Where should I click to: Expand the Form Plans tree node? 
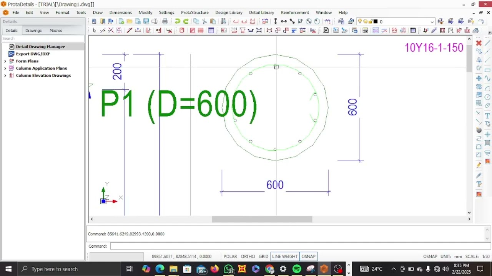(x=5, y=61)
